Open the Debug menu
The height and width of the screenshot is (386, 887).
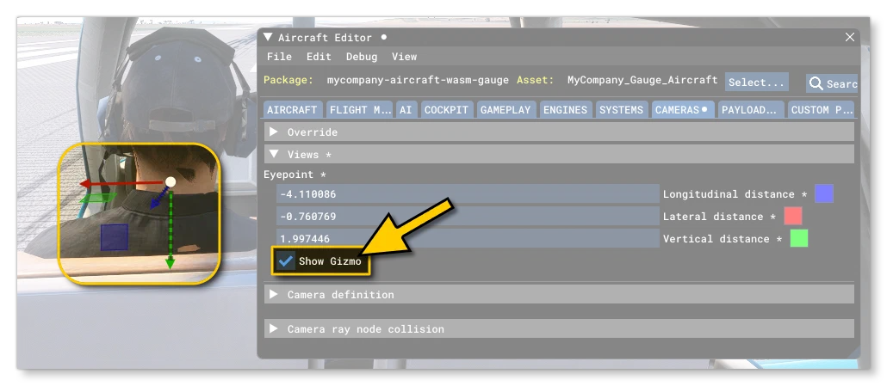362,57
